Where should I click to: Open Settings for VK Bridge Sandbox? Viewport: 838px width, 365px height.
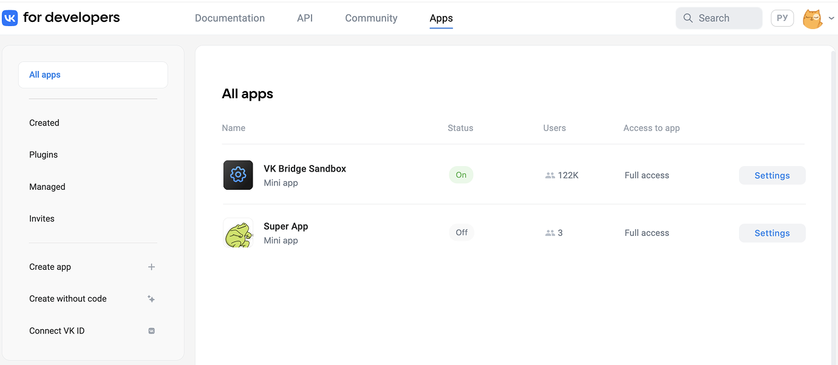point(772,175)
